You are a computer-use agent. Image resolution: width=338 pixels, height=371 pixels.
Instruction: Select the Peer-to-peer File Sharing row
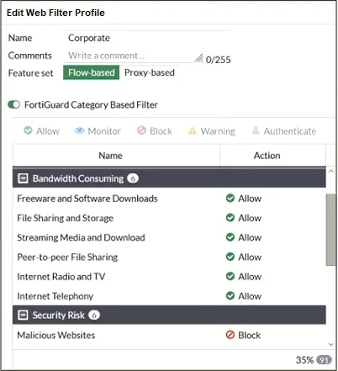[x=169, y=257]
